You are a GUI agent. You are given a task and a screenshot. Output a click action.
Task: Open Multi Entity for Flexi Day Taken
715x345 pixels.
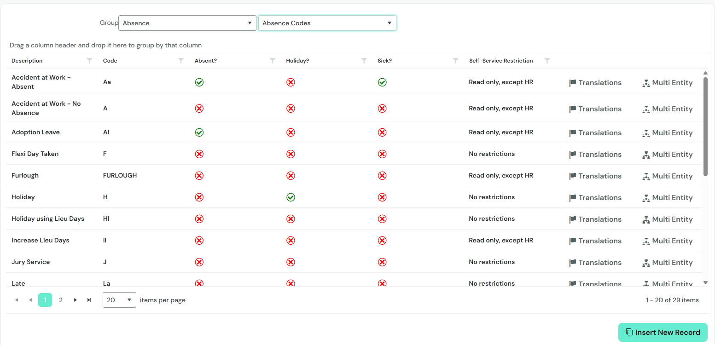668,155
